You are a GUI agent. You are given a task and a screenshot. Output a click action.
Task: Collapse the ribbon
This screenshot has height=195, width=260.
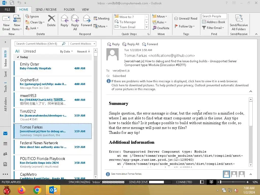pyautogui.click(x=256, y=34)
